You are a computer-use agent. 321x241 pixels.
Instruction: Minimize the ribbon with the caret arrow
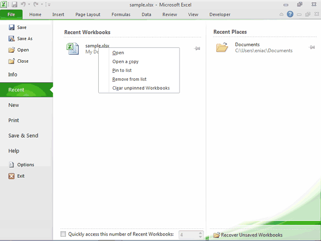(281, 15)
